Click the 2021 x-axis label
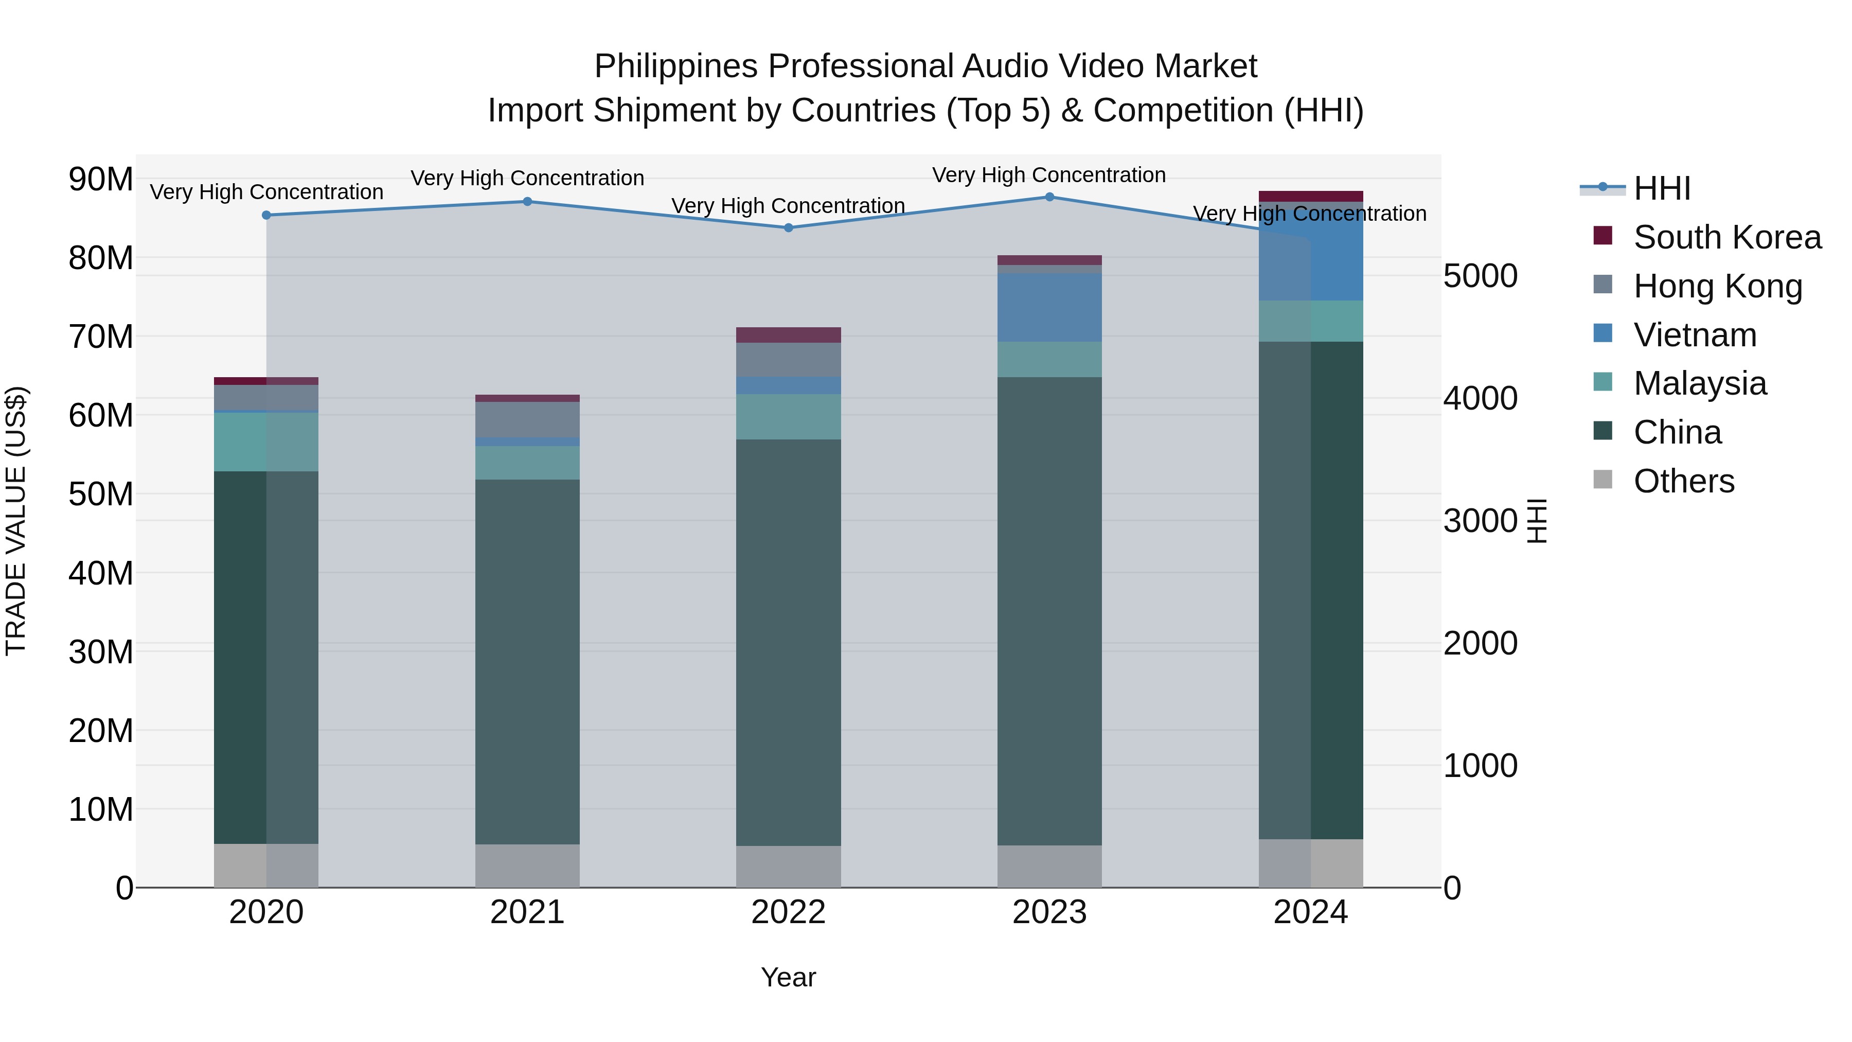This screenshot has height=1042, width=1852. 527,912
